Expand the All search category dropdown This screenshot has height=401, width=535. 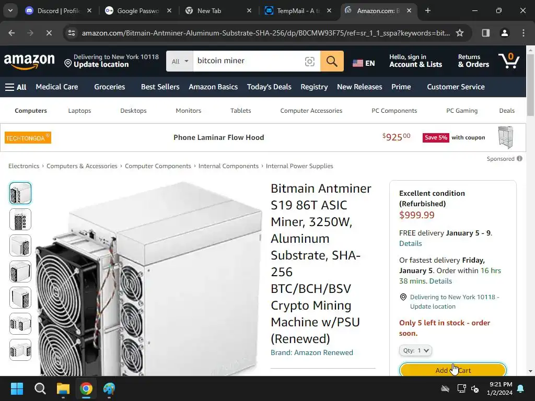[180, 61]
